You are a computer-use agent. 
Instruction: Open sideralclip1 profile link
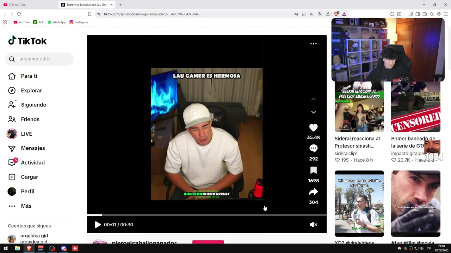(x=346, y=154)
